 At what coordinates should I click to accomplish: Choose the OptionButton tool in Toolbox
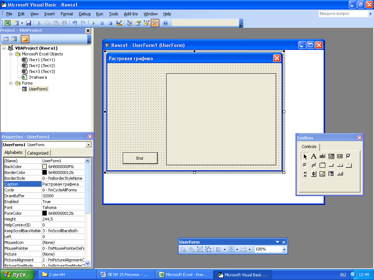[305, 165]
